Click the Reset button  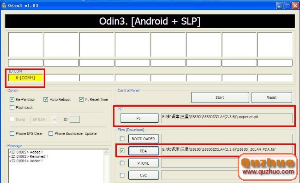(272, 97)
